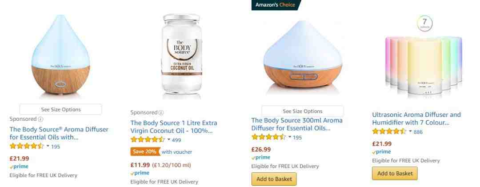This screenshot has width=480, height=187.
Task: Add the 300ml Aroma Diffuser to basket
Action: coord(274,179)
